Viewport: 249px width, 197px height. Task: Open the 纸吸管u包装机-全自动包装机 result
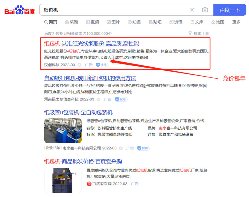[78, 113]
